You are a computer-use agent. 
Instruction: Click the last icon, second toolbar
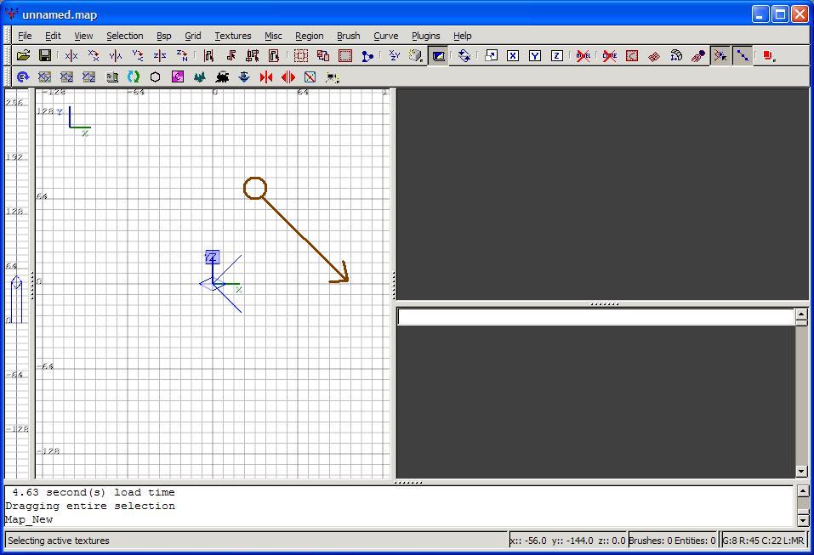coord(333,76)
